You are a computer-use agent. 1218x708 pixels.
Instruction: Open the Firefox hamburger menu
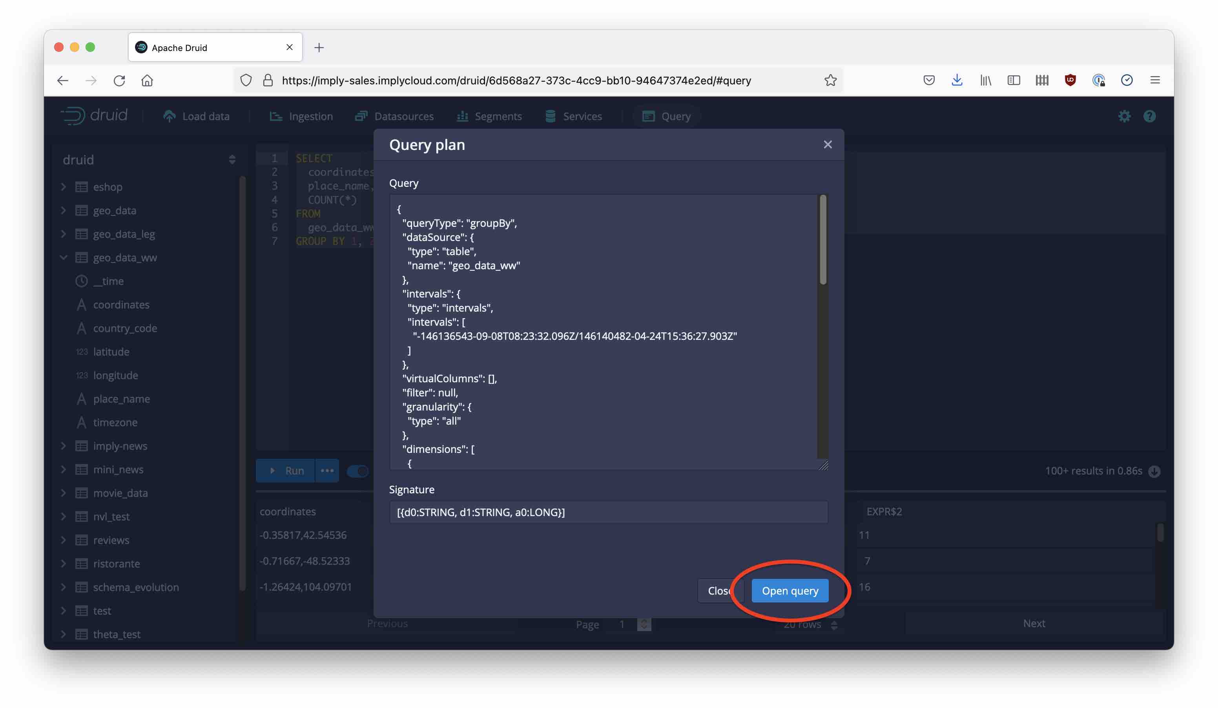1155,80
